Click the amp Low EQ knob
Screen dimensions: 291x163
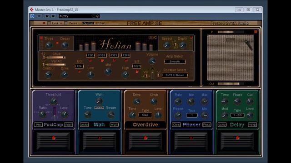coord(90,74)
